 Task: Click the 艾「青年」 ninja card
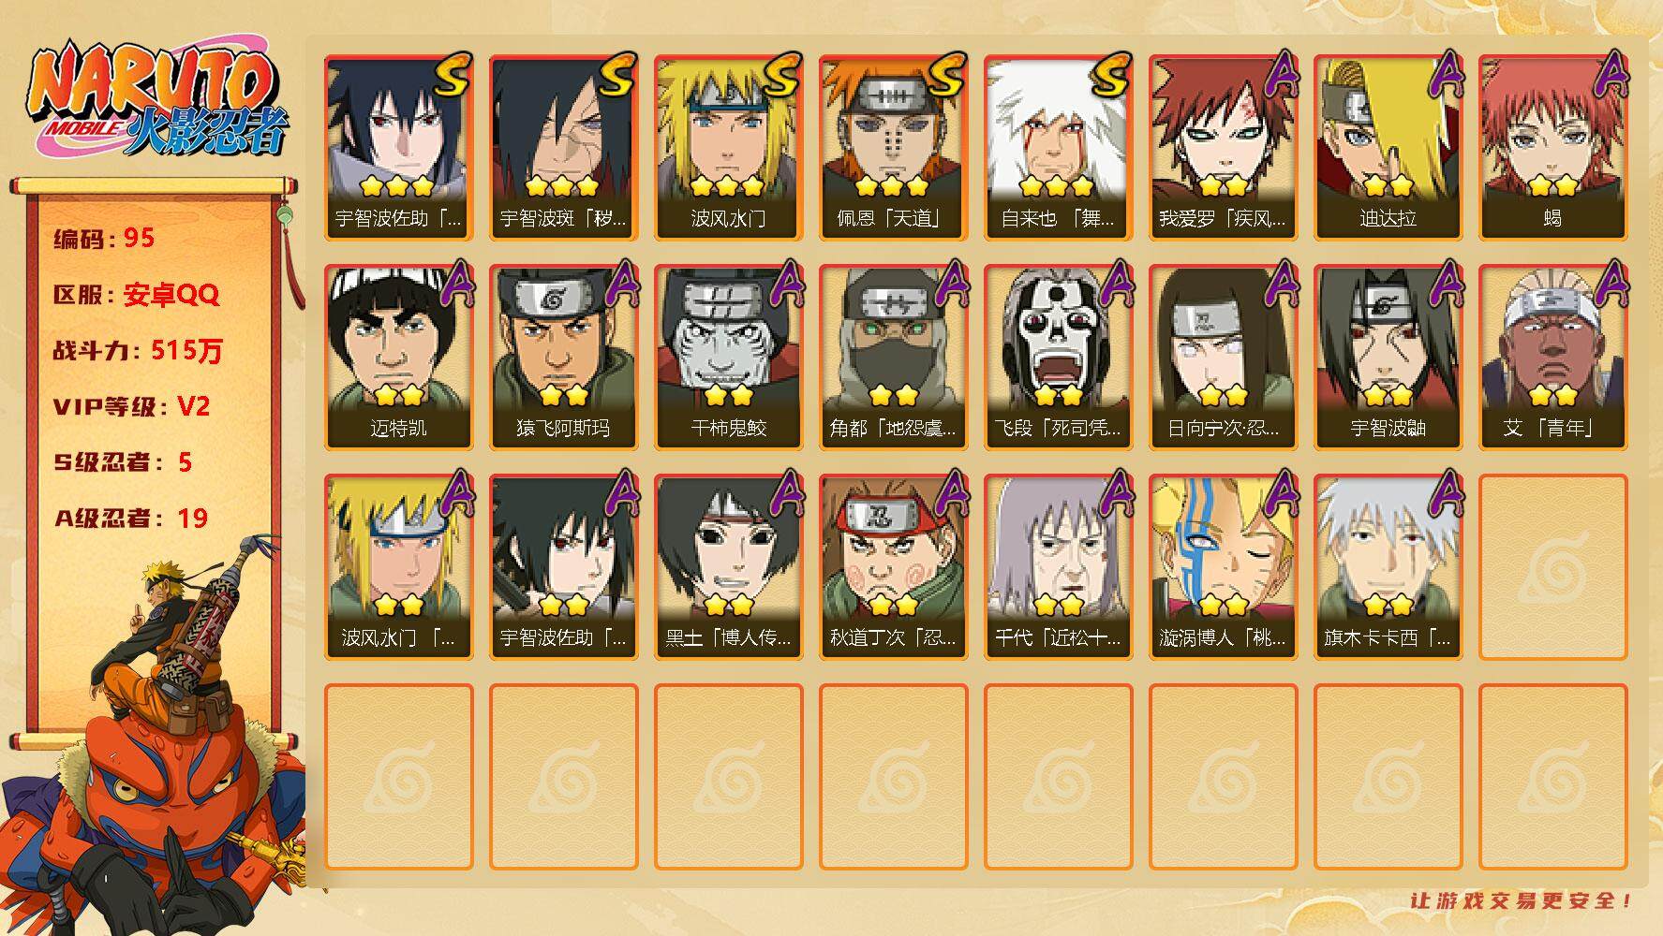pos(1552,358)
